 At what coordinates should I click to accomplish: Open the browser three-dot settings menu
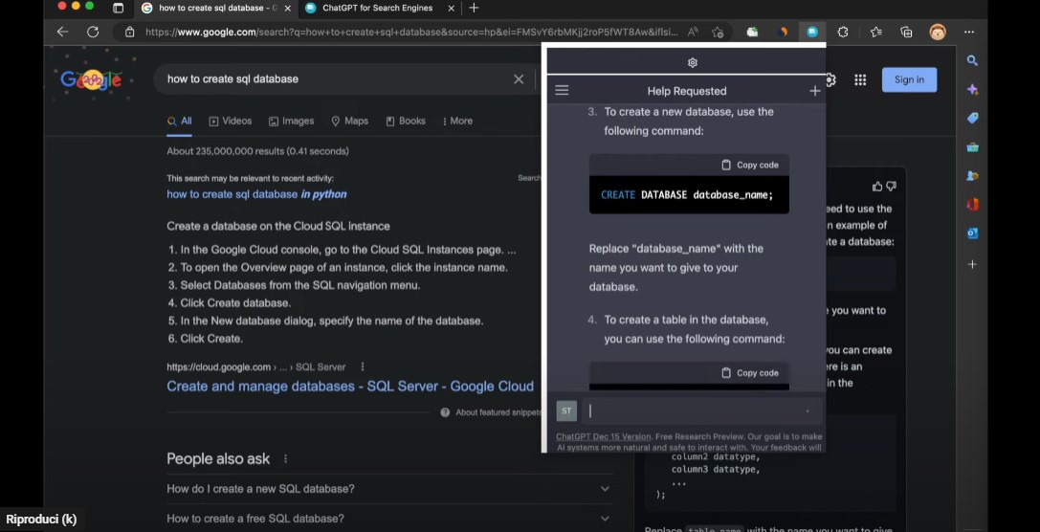point(969,32)
